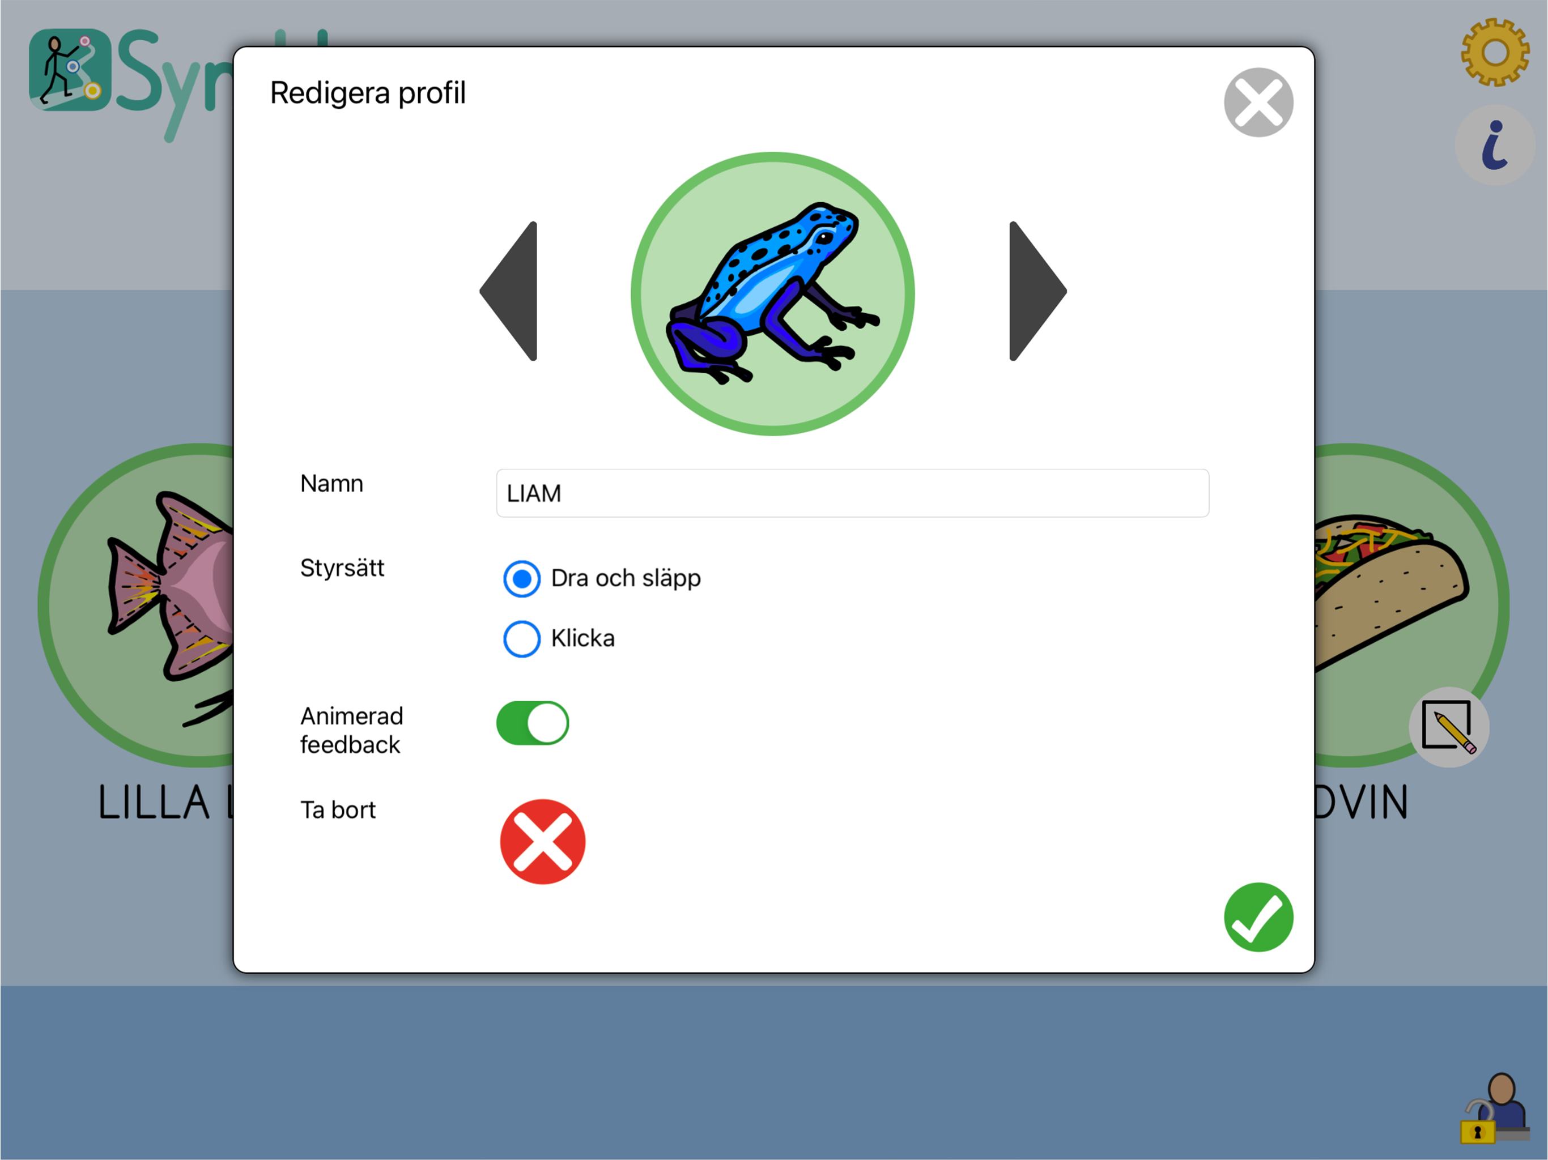Open the locked user icon
This screenshot has width=1548, height=1160.
tap(1495, 1110)
